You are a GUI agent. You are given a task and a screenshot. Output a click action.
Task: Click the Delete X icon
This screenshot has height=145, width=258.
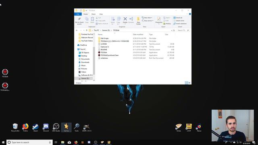pyautogui.click(x=125, y=19)
